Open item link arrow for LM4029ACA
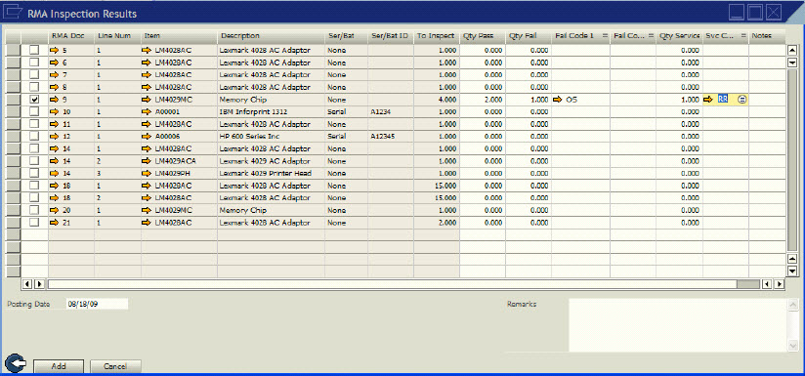The width and height of the screenshot is (805, 376). coord(147,161)
